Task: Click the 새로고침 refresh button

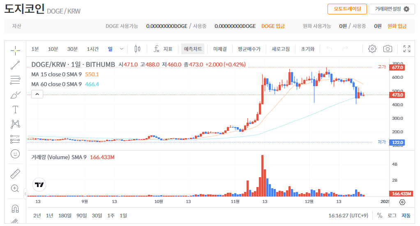Action: click(281, 49)
